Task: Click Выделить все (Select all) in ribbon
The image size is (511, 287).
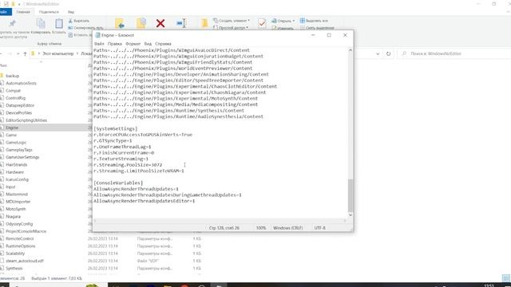Action: [x=314, y=21]
